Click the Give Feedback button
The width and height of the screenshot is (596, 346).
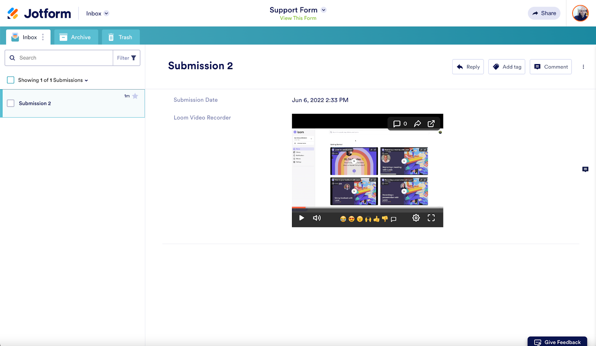pyautogui.click(x=557, y=342)
